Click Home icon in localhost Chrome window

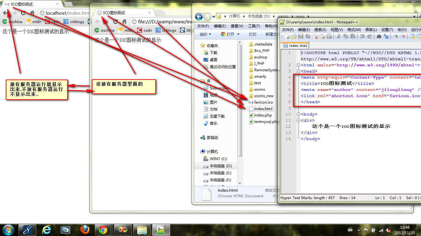[x=32, y=13]
